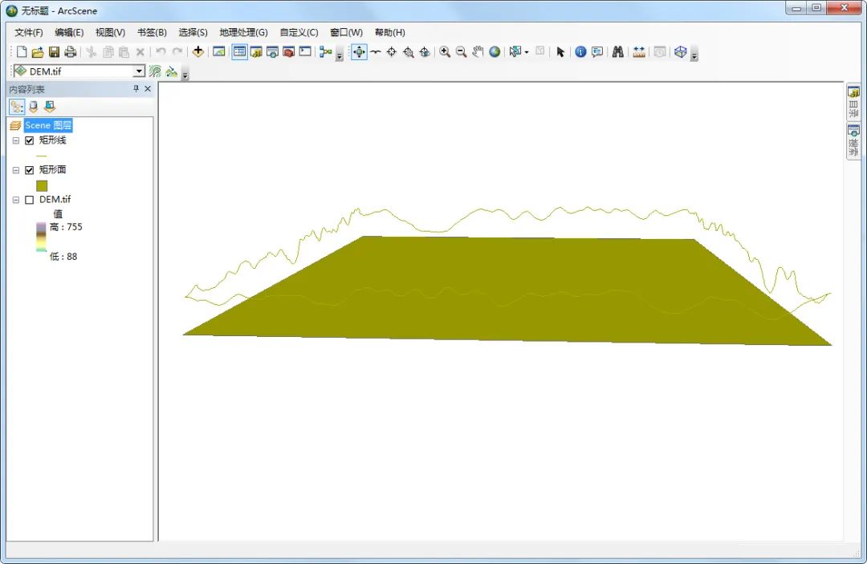The image size is (867, 564).
Task: Open the 书签(B) menu
Action: click(152, 32)
